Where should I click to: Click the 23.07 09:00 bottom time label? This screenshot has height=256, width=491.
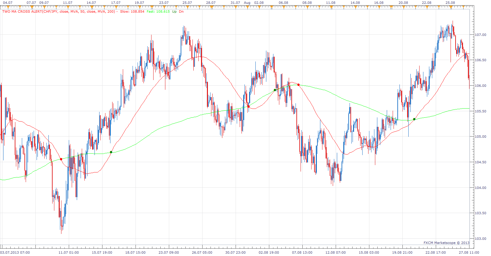169,252
